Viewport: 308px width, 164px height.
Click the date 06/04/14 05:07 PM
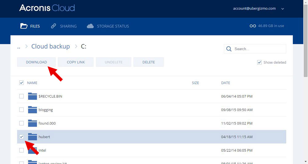(x=237, y=96)
